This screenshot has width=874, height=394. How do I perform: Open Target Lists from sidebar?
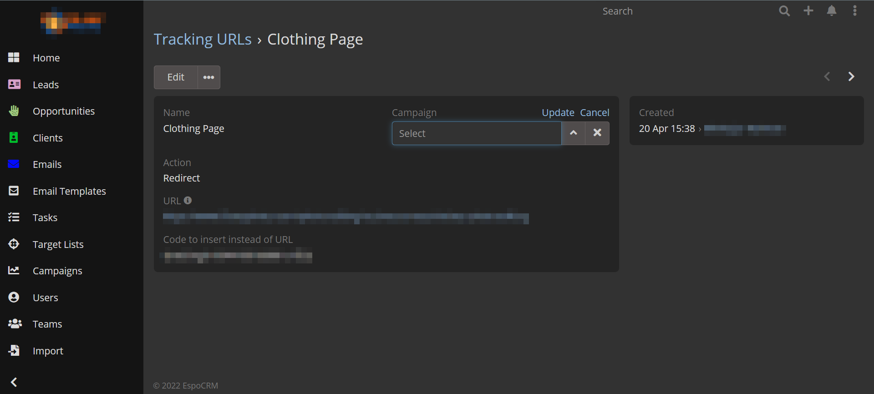[x=58, y=245]
